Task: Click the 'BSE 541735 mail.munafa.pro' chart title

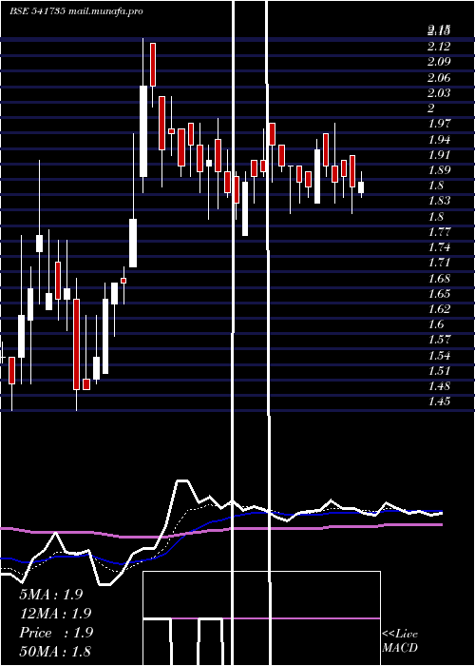Action: [76, 11]
